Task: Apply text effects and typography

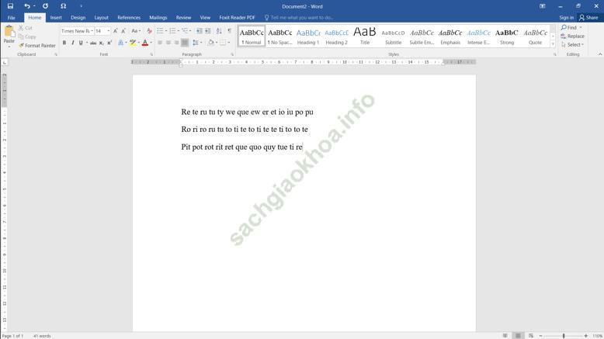Action: coord(120,43)
